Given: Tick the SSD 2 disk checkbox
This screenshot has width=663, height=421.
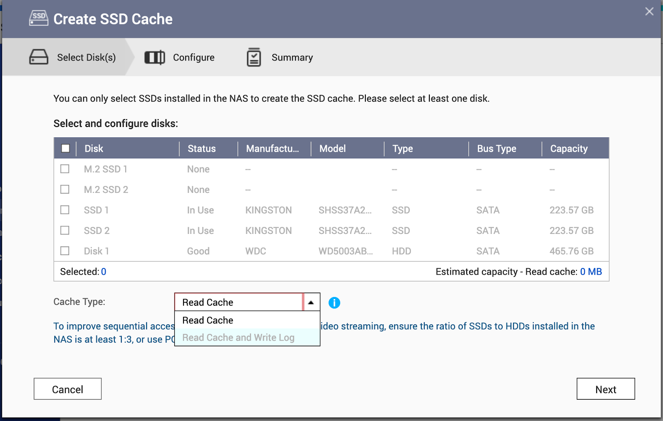Looking at the screenshot, I should (x=65, y=230).
